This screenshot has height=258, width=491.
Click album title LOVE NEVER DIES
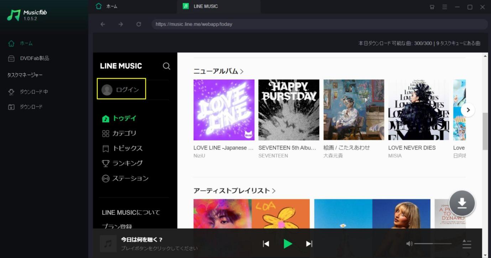(x=412, y=148)
